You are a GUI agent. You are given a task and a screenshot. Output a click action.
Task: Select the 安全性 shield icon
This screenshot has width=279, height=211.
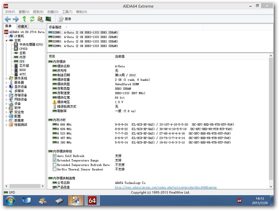11,112
